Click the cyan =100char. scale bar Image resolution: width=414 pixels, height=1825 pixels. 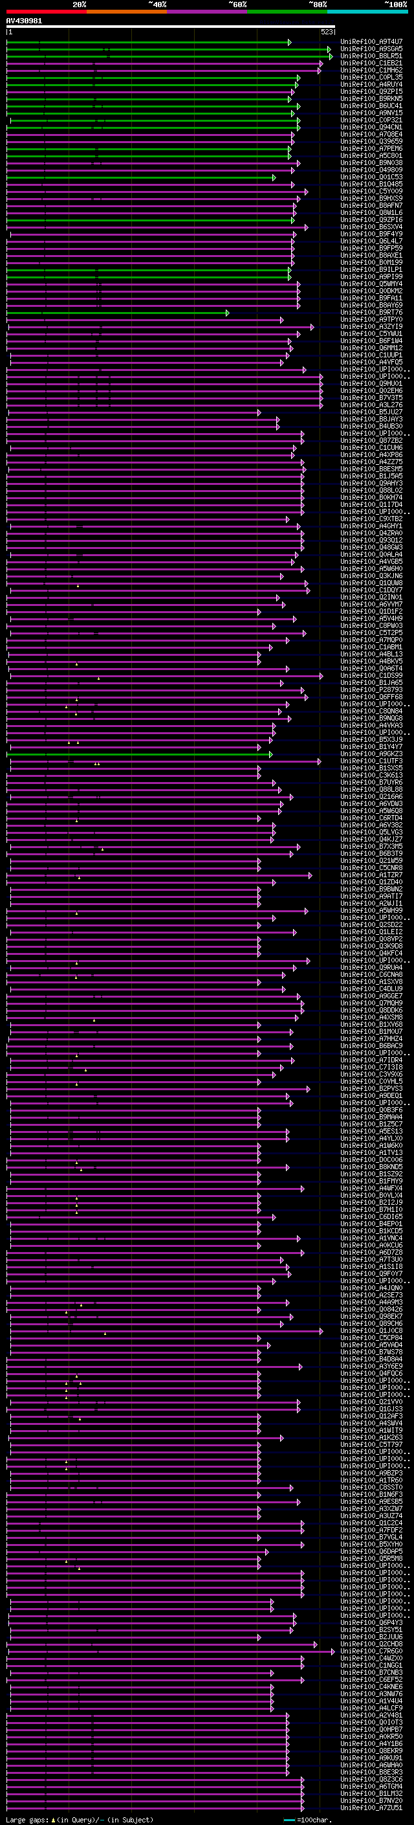point(289,1820)
